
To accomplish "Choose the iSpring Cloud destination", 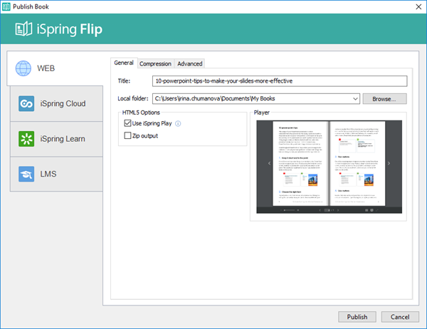I will (x=56, y=103).
